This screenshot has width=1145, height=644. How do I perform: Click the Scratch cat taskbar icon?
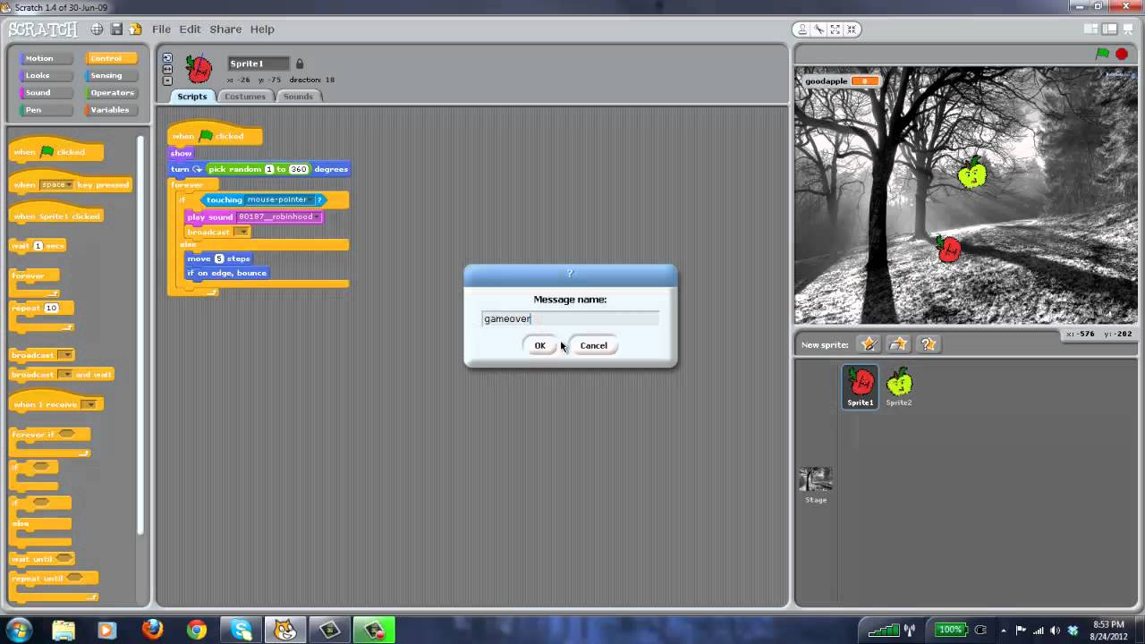click(285, 630)
